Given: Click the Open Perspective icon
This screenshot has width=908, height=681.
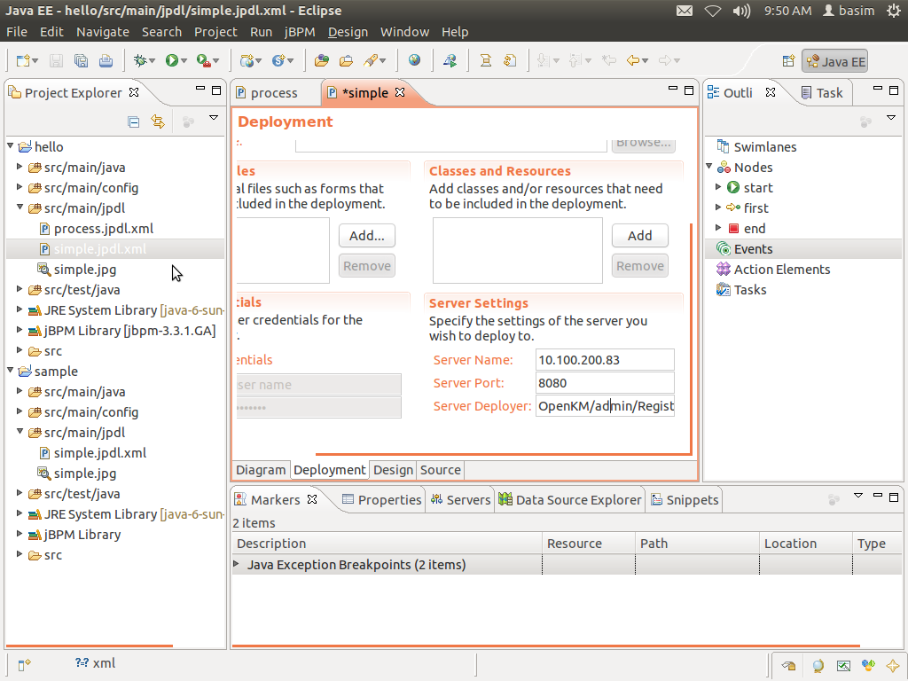Looking at the screenshot, I should click(x=788, y=61).
